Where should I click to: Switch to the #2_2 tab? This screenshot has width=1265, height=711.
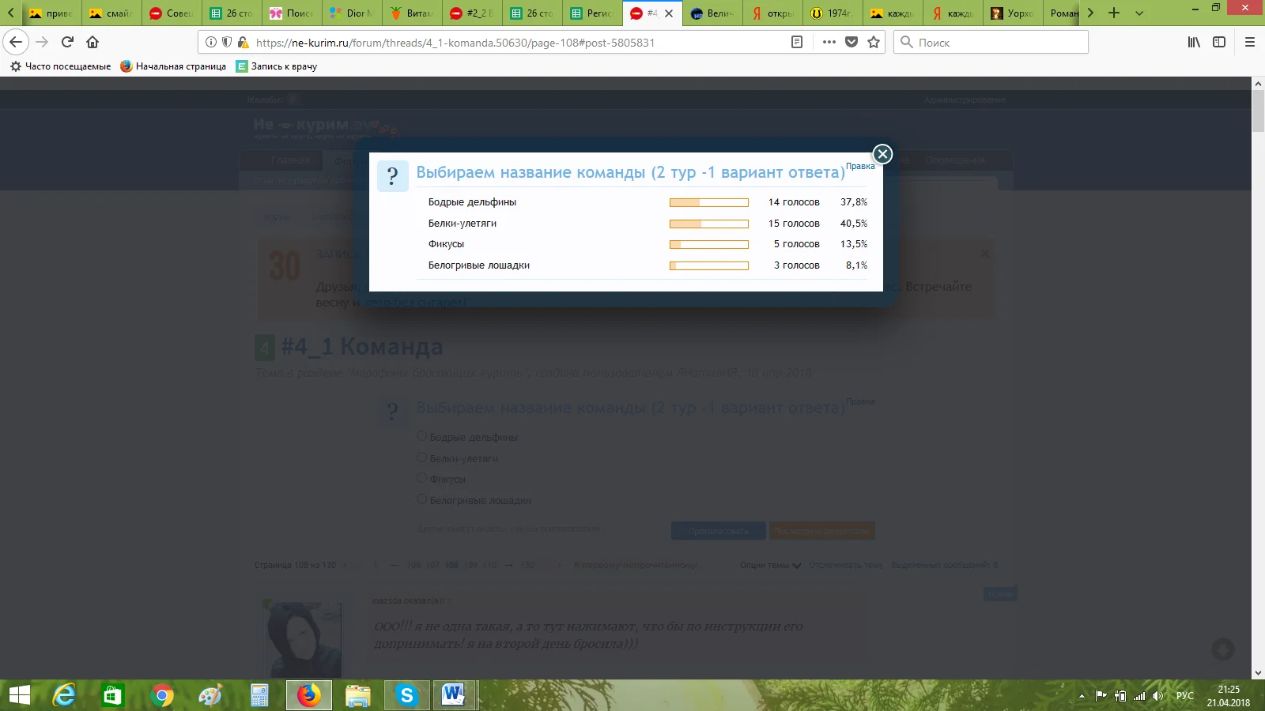coord(472,13)
